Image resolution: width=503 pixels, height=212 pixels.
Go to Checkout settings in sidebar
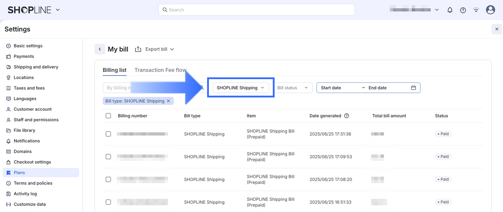coord(32,162)
